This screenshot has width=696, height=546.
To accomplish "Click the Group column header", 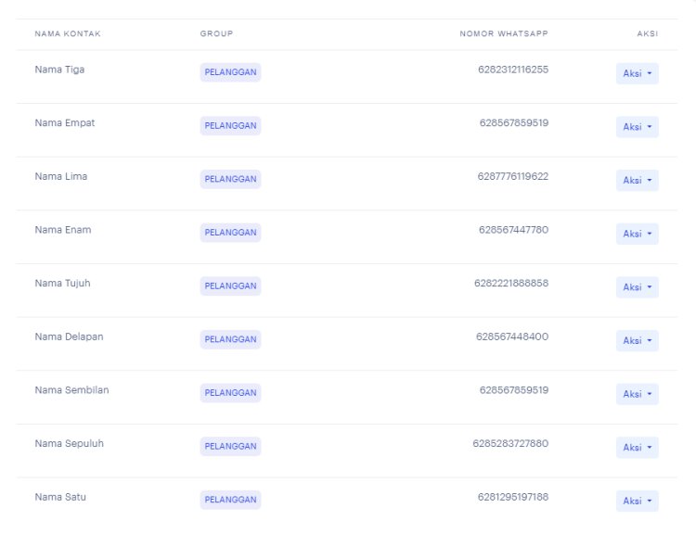I will click(216, 34).
